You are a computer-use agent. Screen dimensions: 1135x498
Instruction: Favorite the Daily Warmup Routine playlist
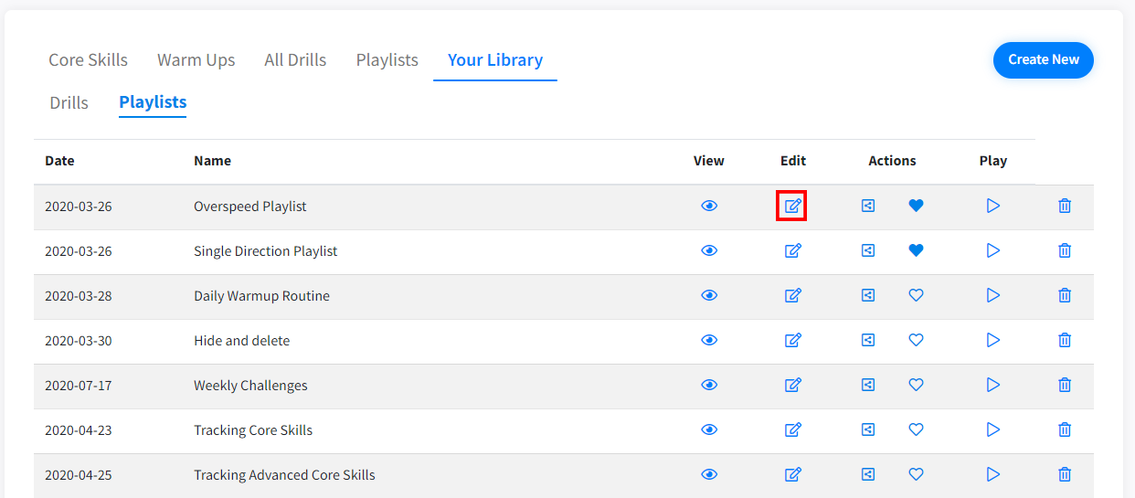point(916,295)
